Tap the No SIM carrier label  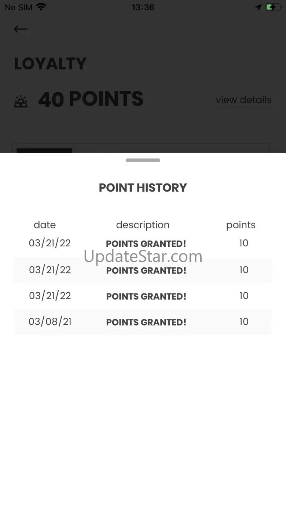(x=18, y=7)
